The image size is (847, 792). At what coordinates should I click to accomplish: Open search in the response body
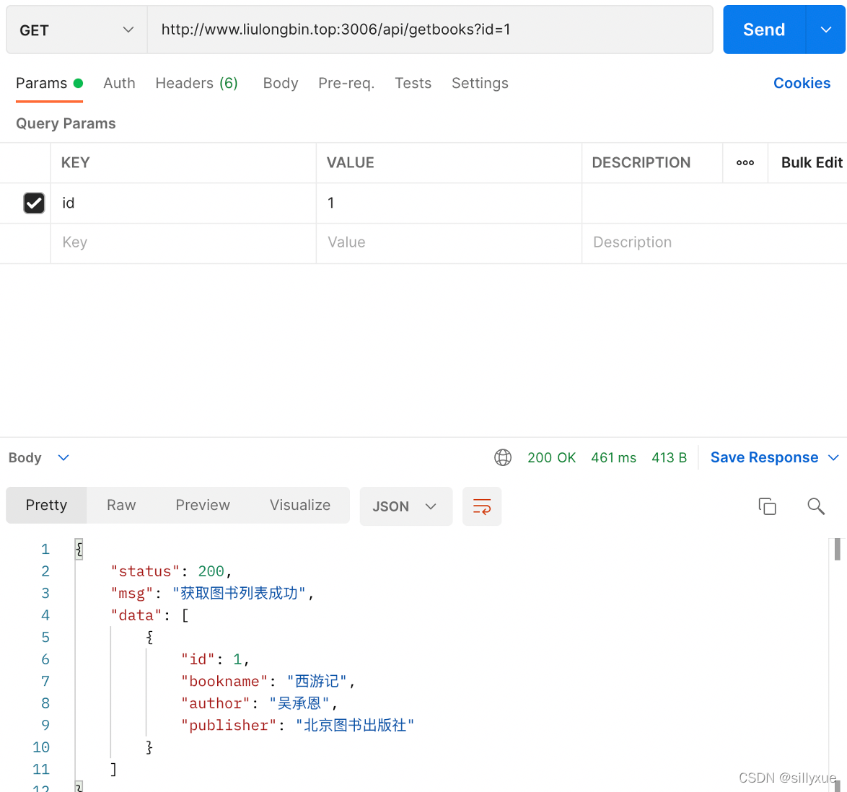[x=816, y=506]
